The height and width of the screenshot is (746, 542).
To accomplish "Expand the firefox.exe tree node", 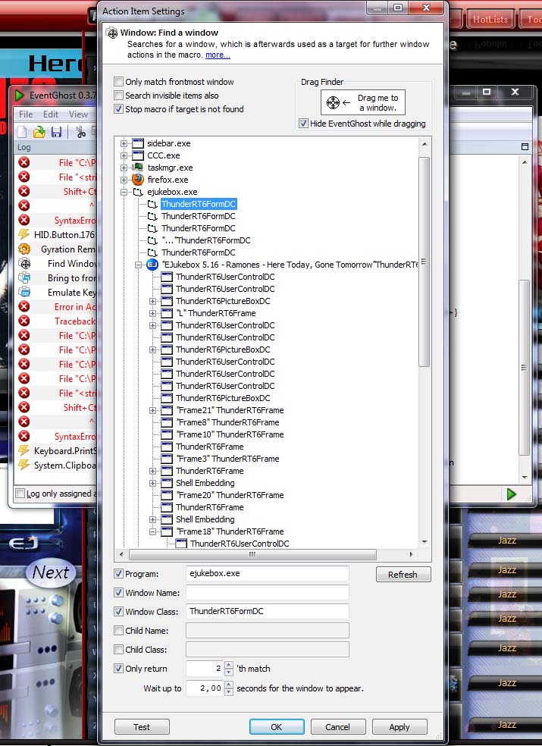I will click(124, 180).
